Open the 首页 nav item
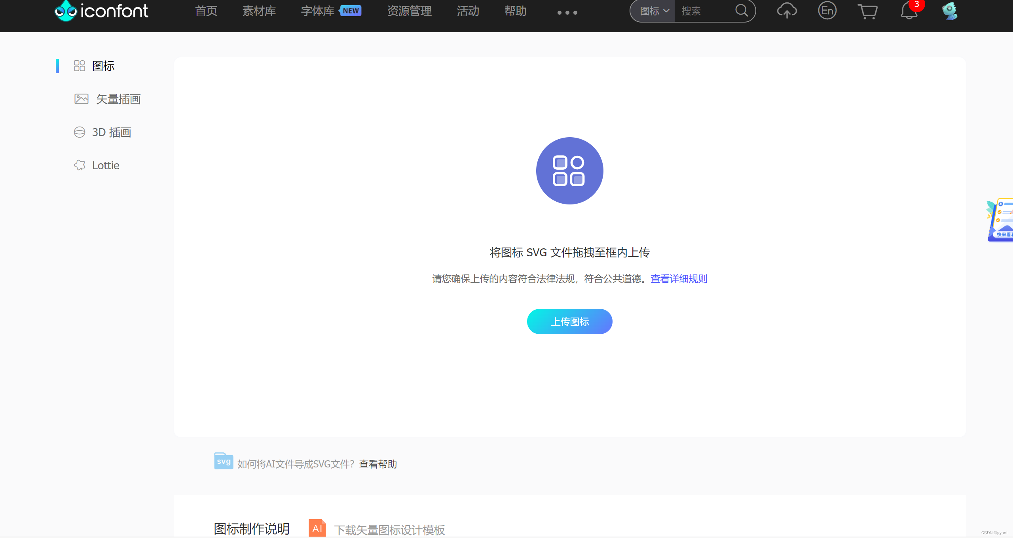Screen dimensions: 1013x539 [x=206, y=11]
